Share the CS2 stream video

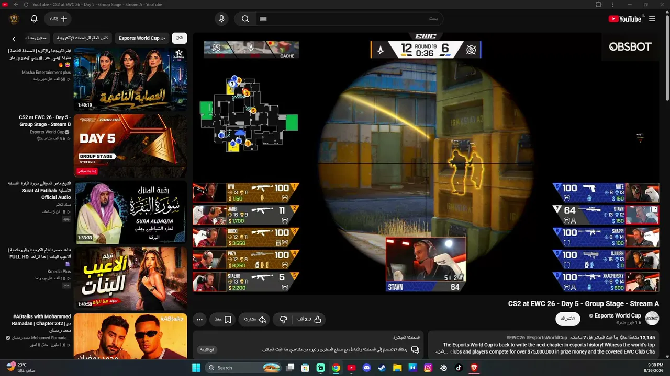coord(255,319)
